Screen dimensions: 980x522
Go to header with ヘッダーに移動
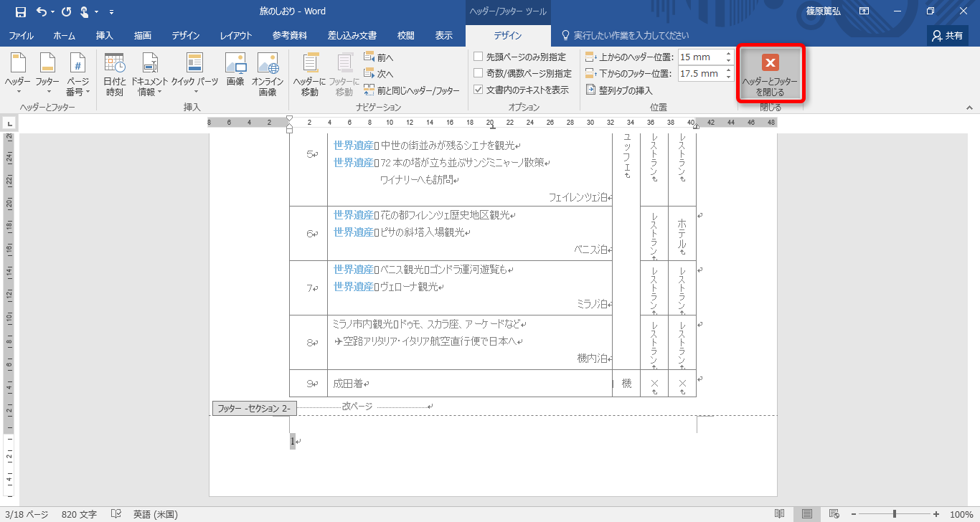point(310,75)
